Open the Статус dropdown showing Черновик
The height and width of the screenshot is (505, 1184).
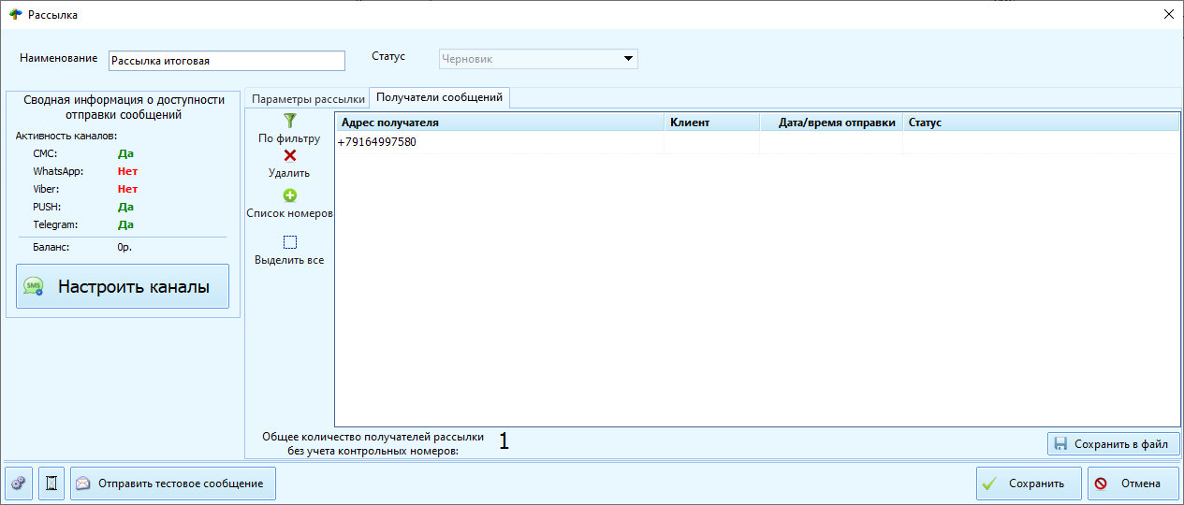[x=538, y=59]
